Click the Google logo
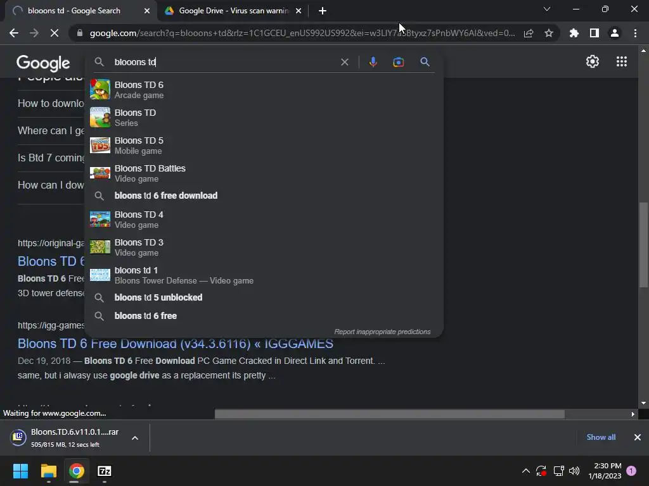 43,63
